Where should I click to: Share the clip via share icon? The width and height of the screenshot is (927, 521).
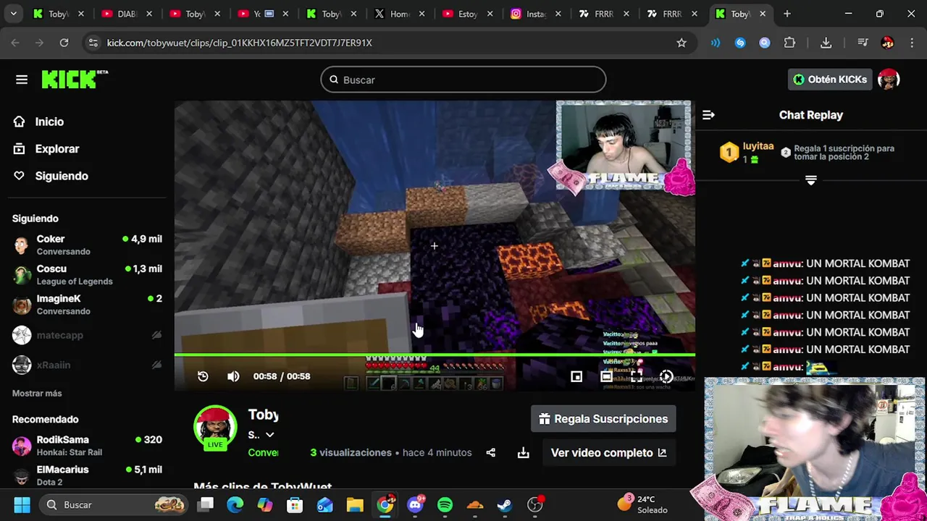[x=491, y=453]
